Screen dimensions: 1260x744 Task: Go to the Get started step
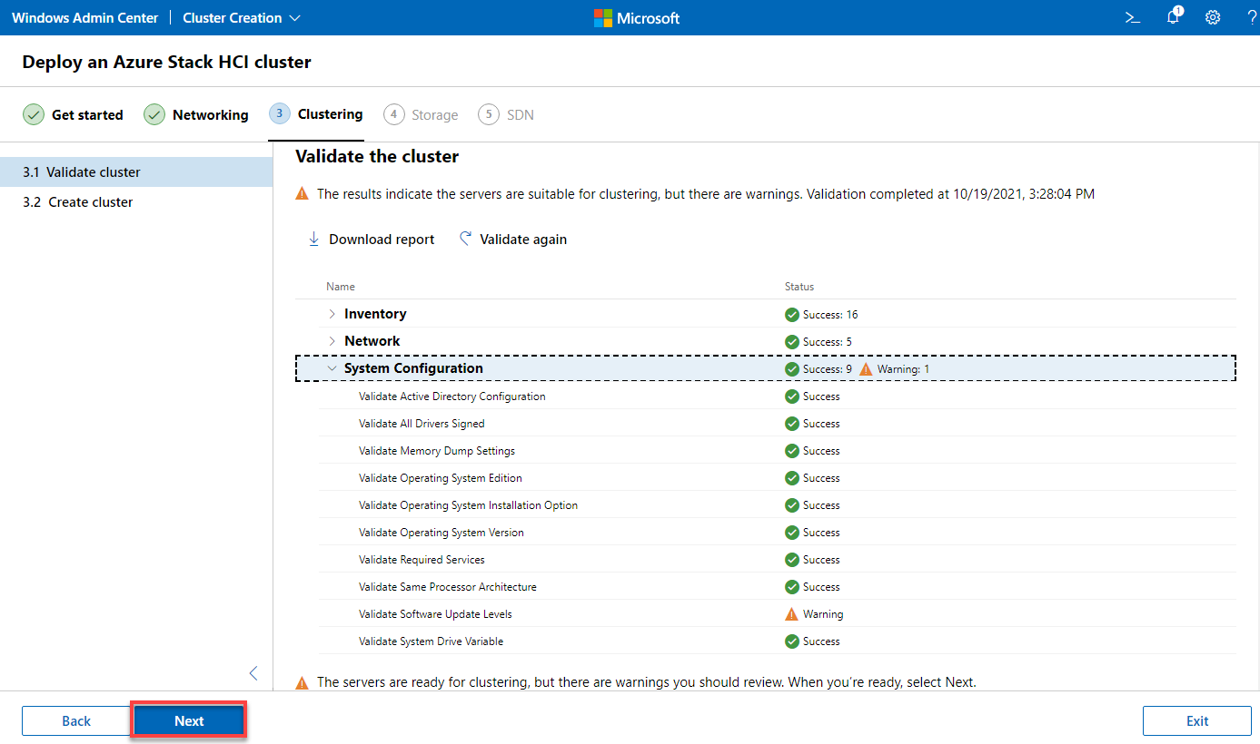click(x=73, y=114)
